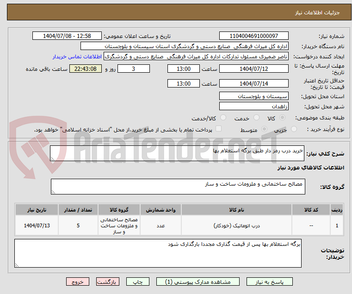This screenshot has height=294, width=352.
Task: Click the خروج exit button
Action: (78, 281)
